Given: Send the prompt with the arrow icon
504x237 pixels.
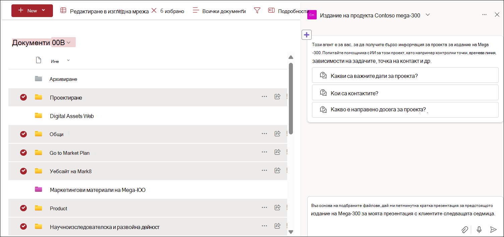Looking at the screenshot, I should 493,229.
